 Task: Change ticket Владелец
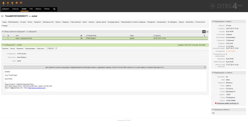click(x=65, y=22)
